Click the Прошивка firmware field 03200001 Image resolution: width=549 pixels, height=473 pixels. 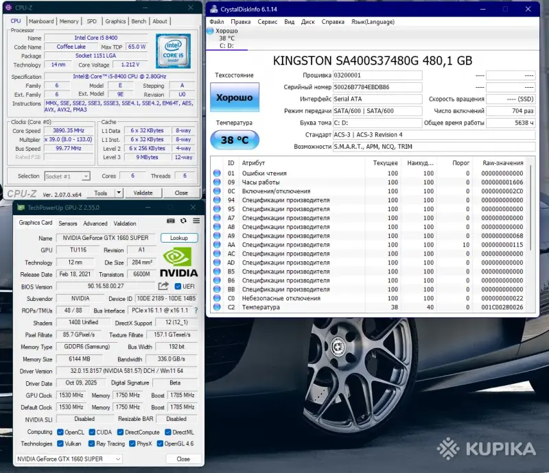[x=377, y=75]
